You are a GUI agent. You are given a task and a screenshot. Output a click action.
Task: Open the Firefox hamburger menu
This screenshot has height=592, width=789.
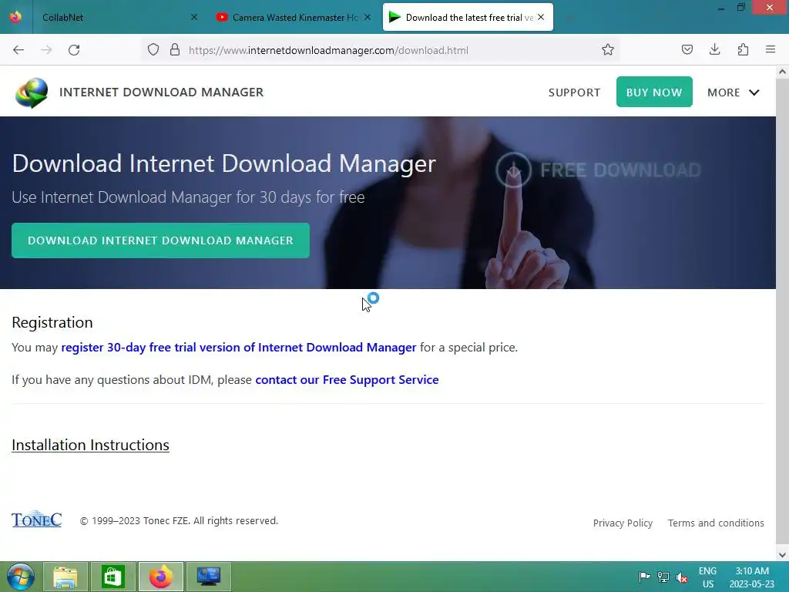click(x=771, y=49)
